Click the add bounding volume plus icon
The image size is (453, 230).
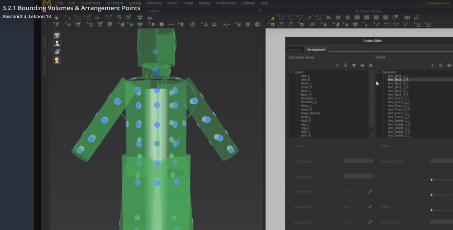coord(337,65)
